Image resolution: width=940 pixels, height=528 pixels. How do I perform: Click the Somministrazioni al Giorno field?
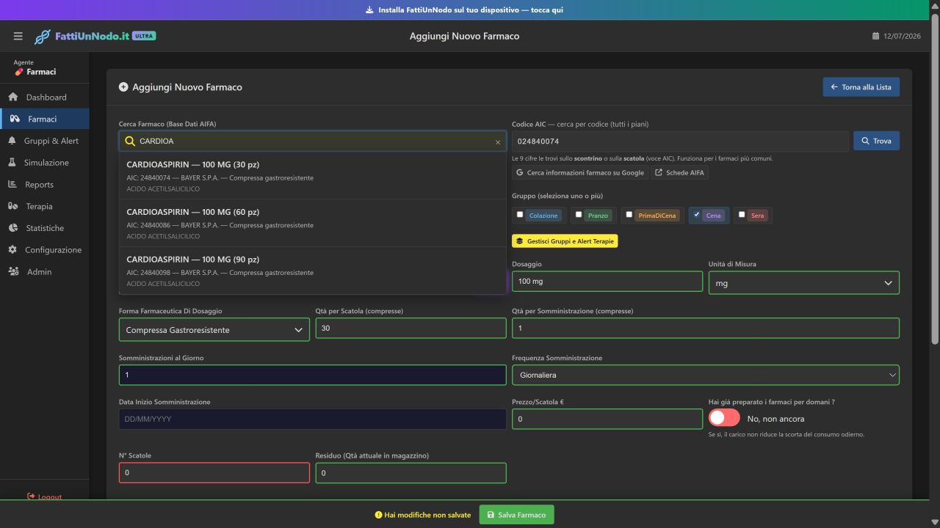(312, 375)
